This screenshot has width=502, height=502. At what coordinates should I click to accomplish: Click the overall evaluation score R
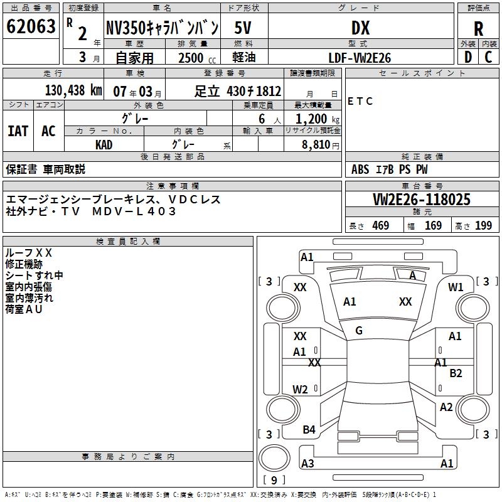(478, 29)
